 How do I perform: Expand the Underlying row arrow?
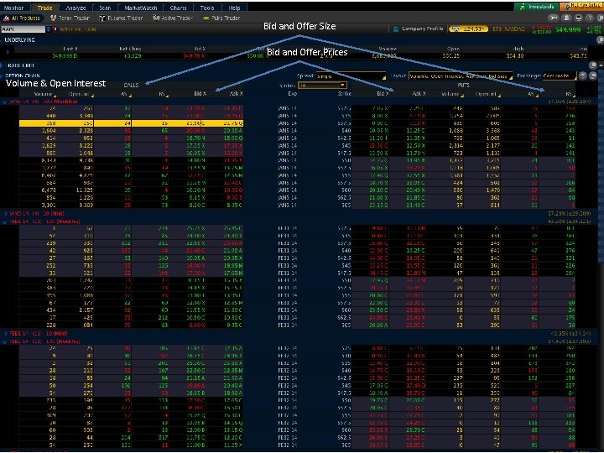pyautogui.click(x=8, y=52)
